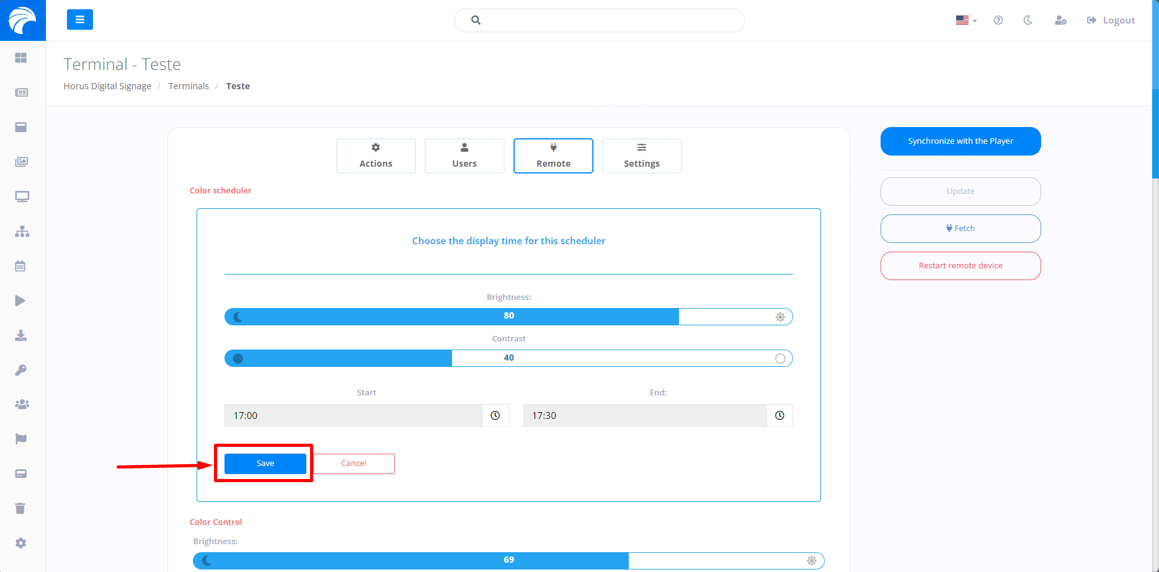
Task: Go to the Terminals breadcrumb link
Action: click(189, 86)
